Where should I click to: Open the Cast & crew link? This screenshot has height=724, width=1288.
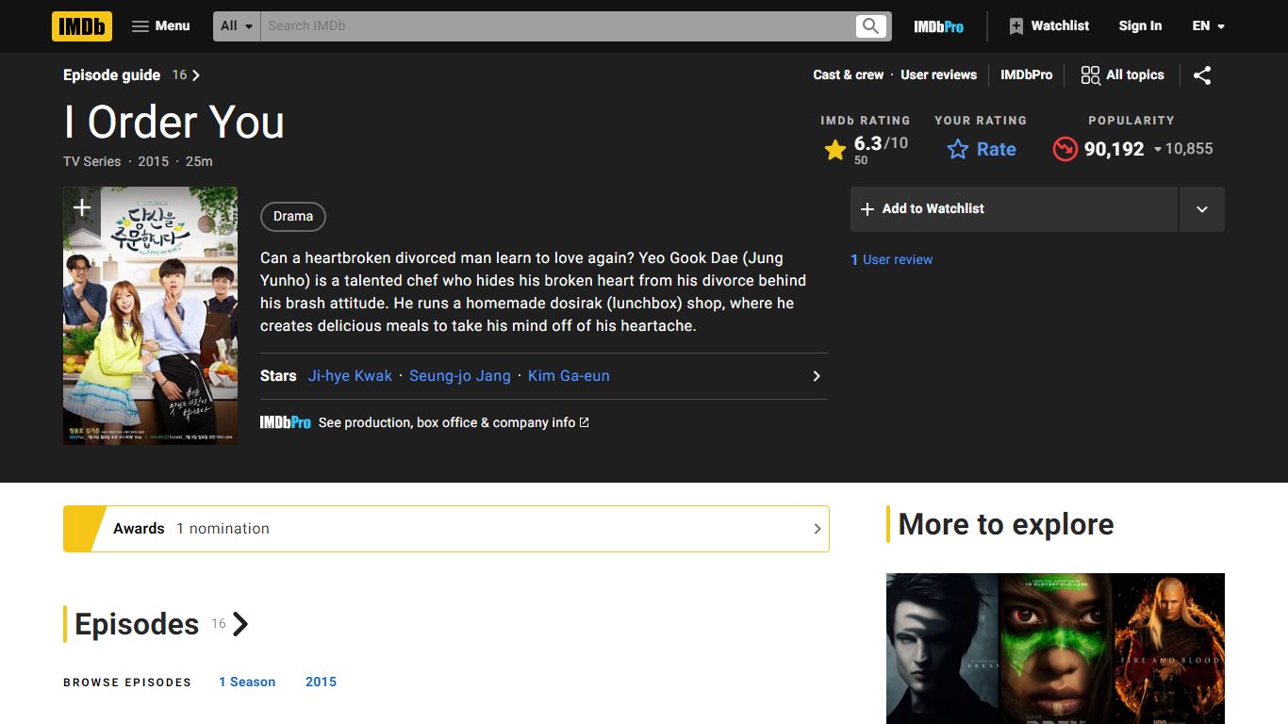pyautogui.click(x=849, y=75)
